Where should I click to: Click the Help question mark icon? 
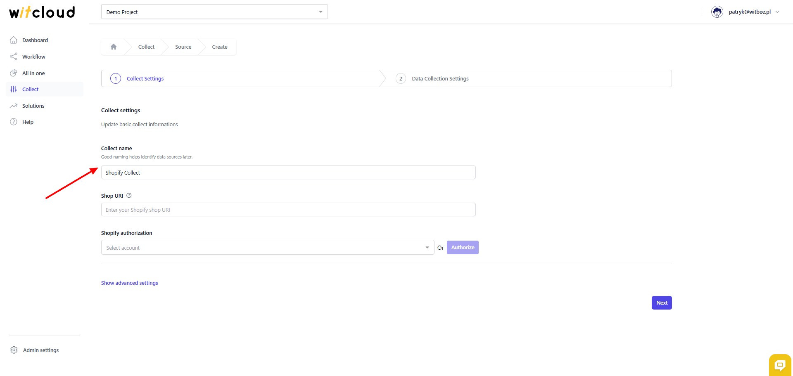tap(14, 122)
